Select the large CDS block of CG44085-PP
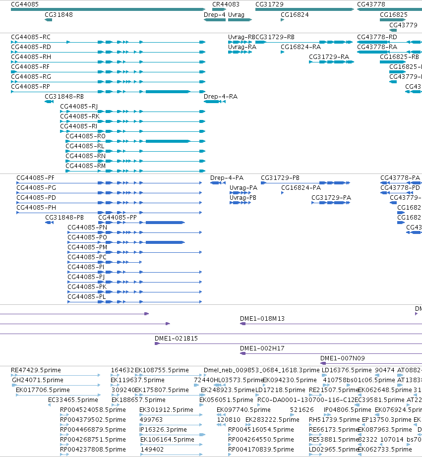Screen dimensions: 422x457 pyautogui.click(x=165, y=223)
